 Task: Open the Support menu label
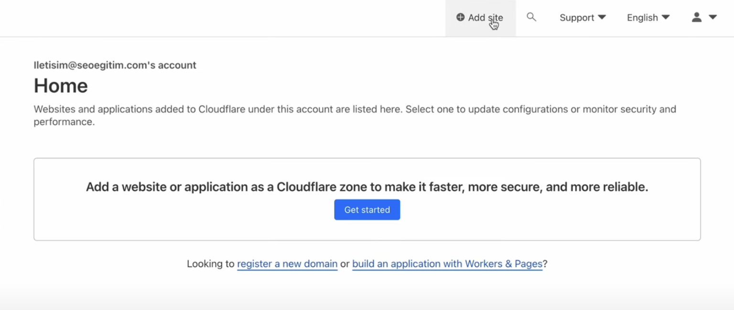coord(577,18)
